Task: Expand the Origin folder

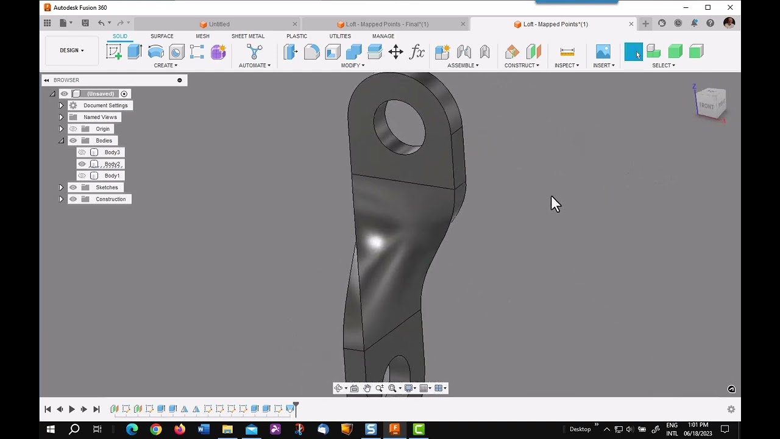Action: tap(61, 129)
